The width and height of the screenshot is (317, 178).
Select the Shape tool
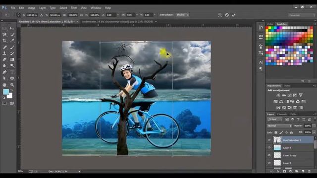tap(12, 78)
